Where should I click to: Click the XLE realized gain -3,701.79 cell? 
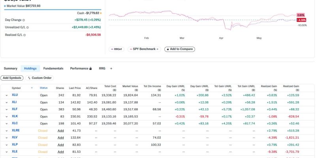(x=292, y=152)
